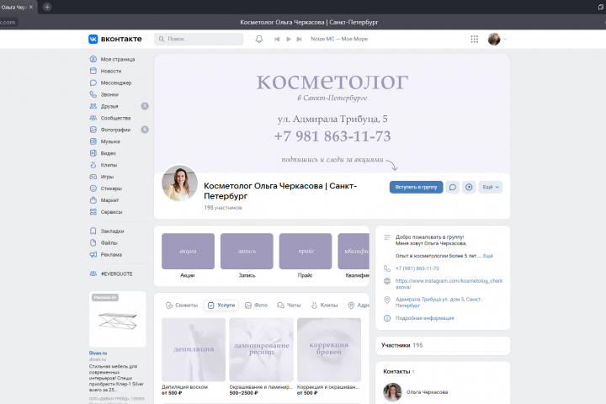Expand description with Ещё link
The image size is (606, 404).
[487, 256]
